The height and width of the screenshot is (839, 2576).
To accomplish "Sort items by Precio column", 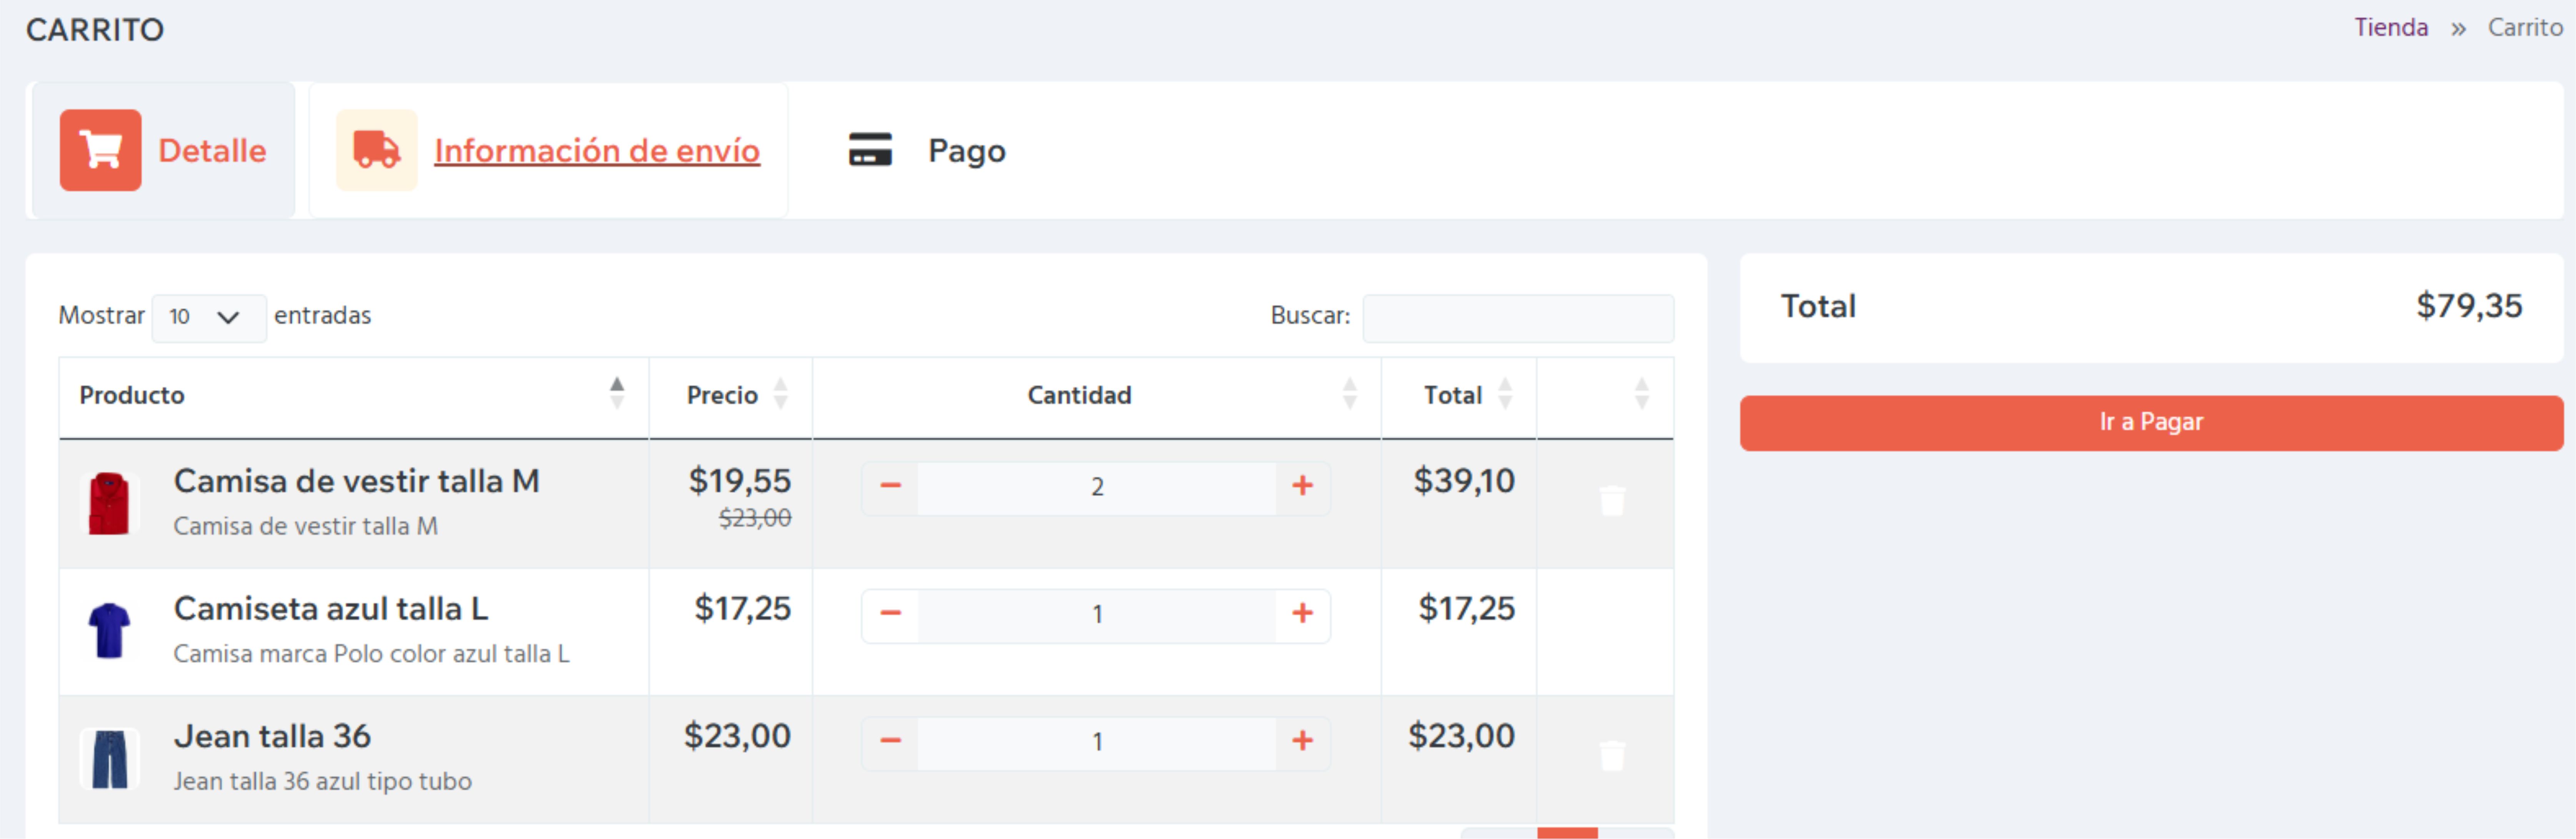I will 781,394.
